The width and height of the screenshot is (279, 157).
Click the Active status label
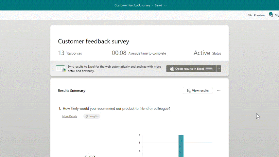202,53
